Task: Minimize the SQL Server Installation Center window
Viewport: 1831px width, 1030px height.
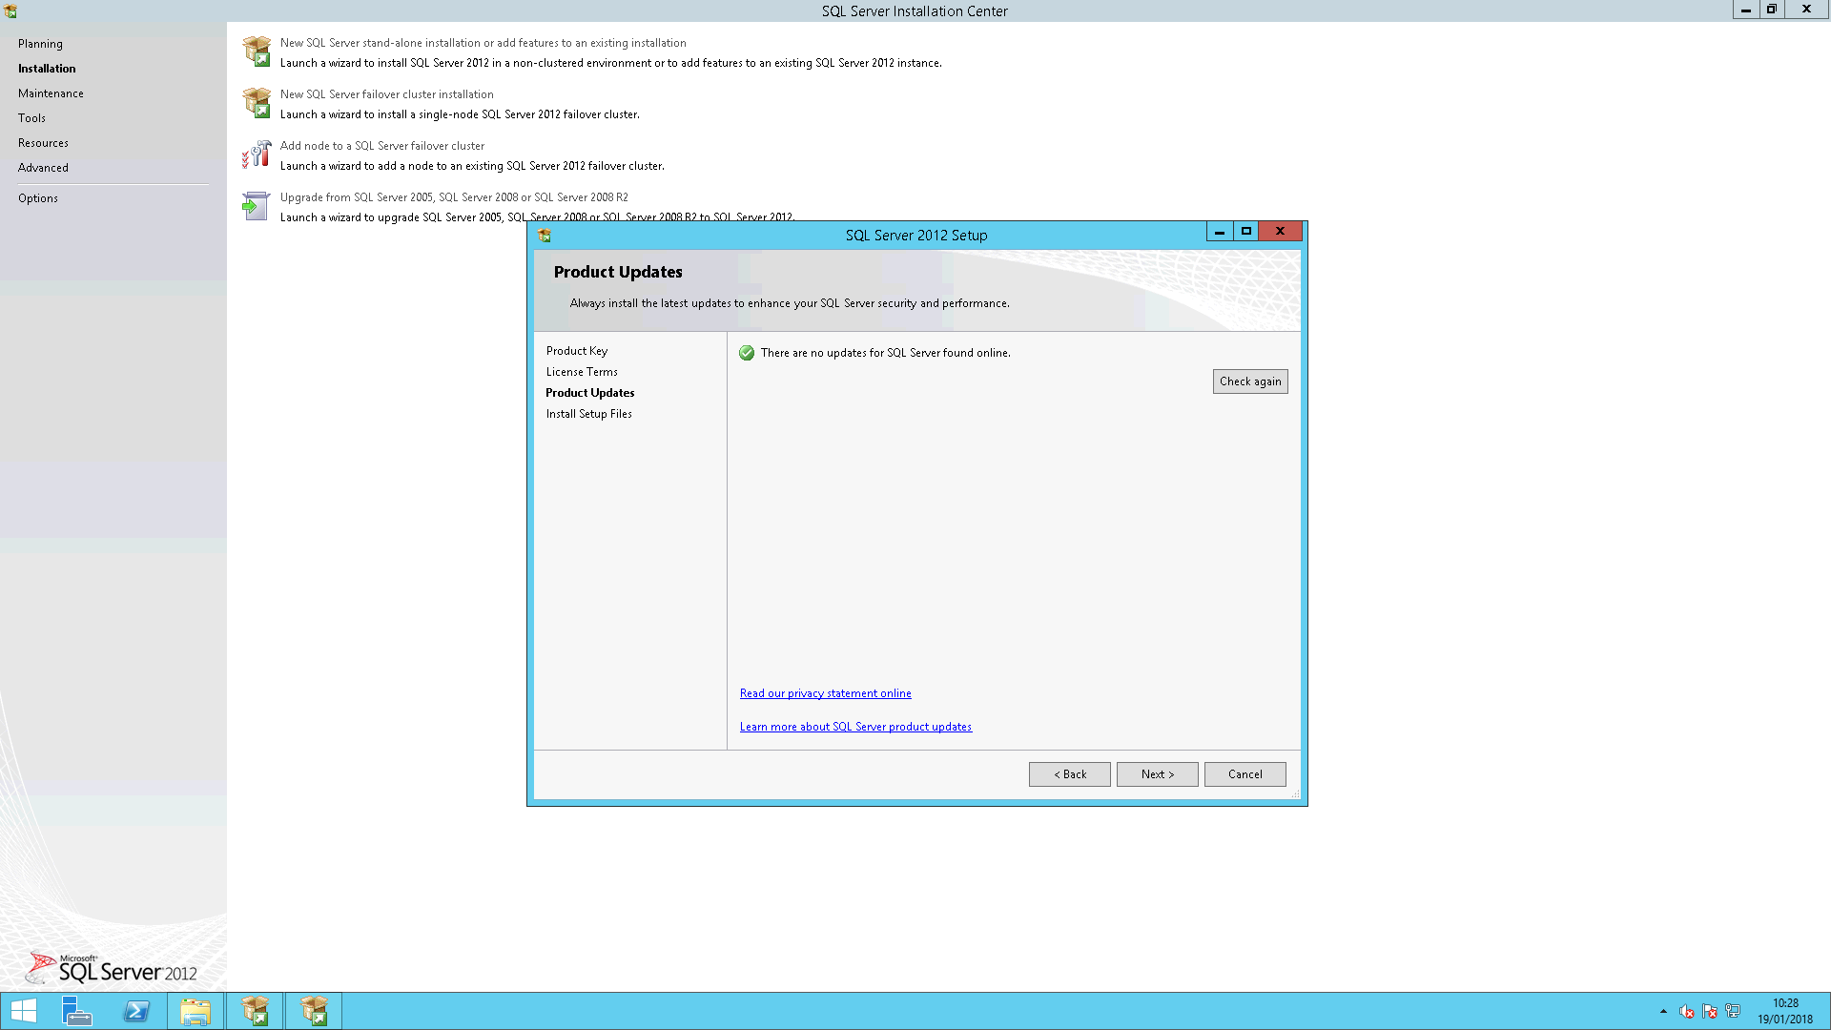Action: [1746, 10]
